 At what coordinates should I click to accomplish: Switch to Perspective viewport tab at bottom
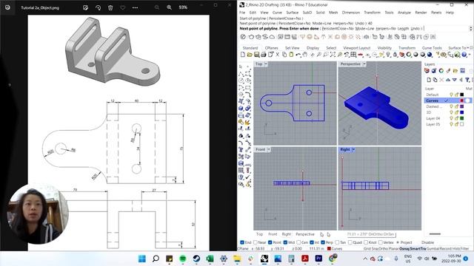click(305, 234)
